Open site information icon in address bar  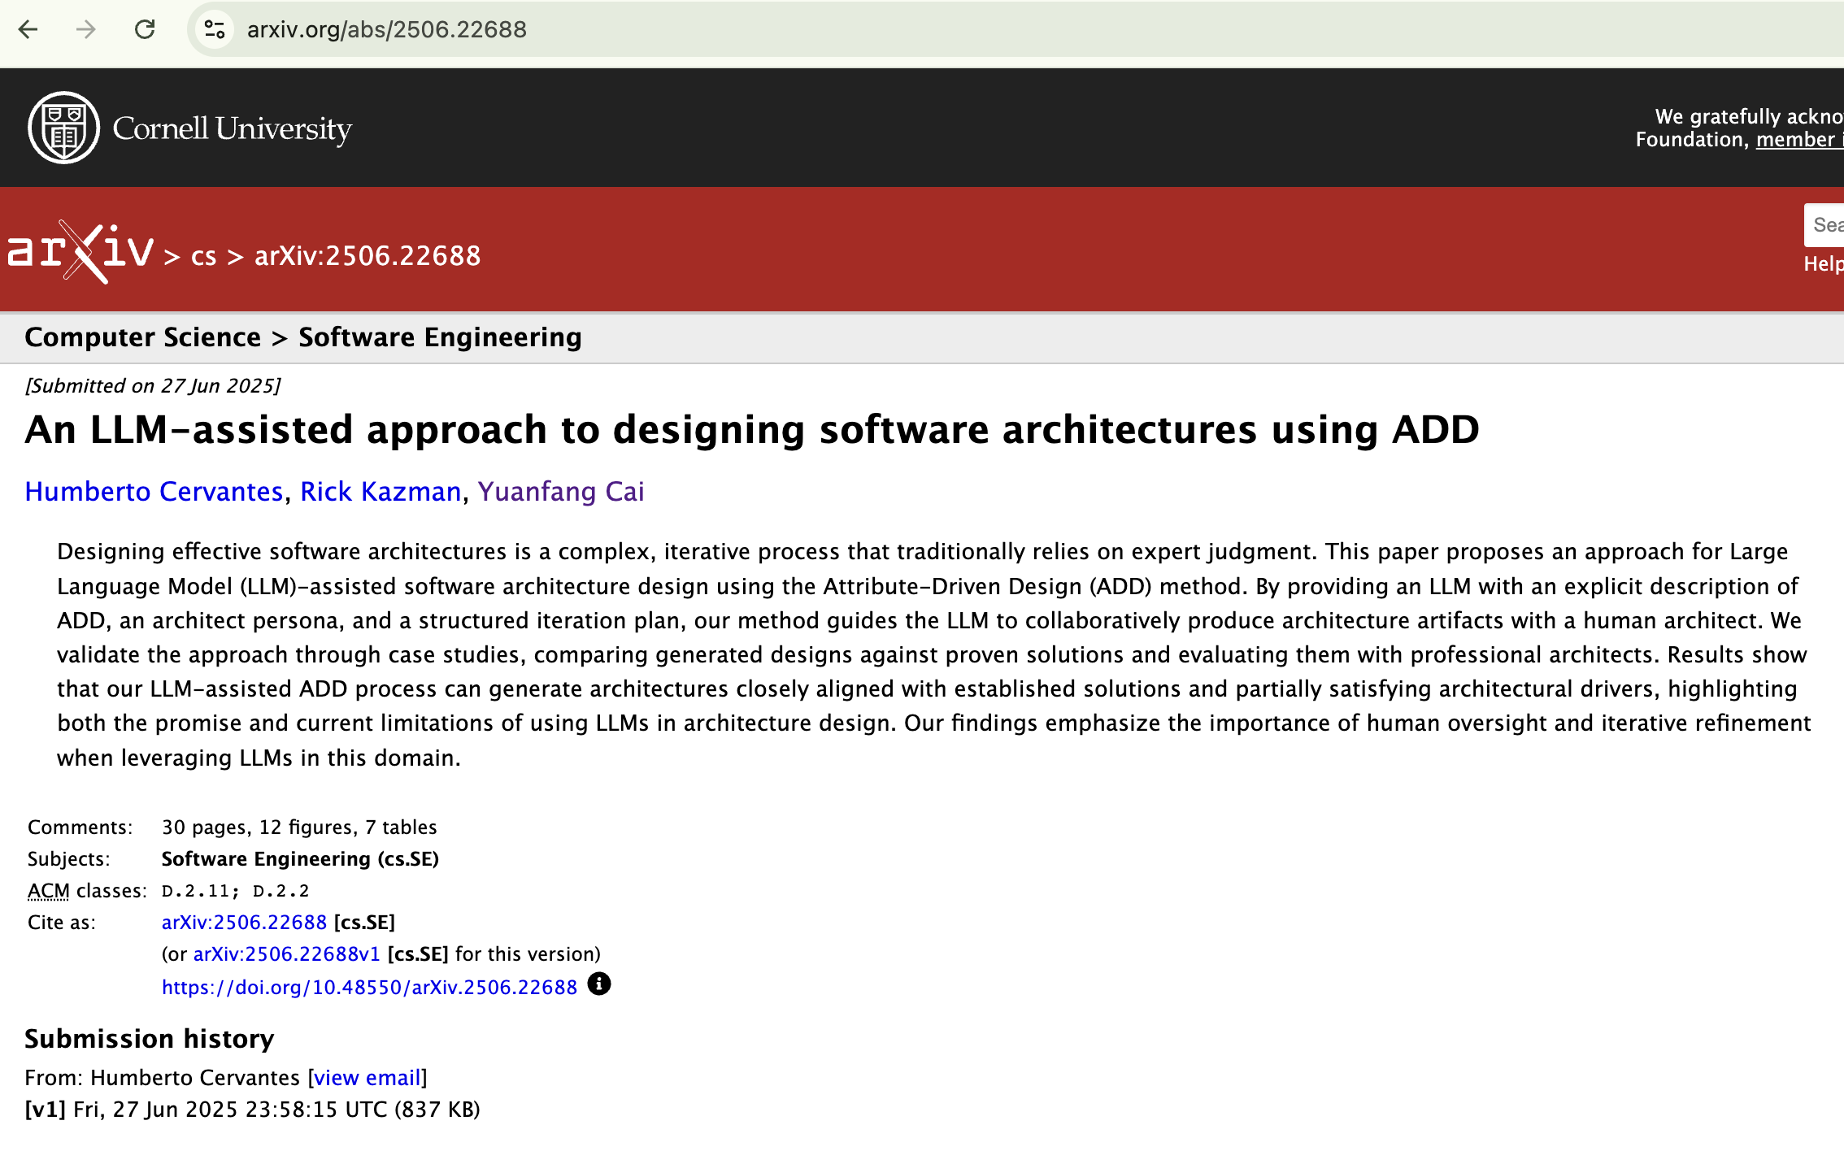point(215,30)
